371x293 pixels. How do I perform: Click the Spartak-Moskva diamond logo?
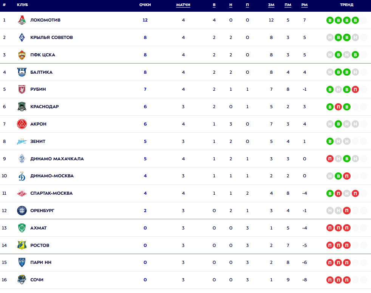pyautogui.click(x=22, y=193)
